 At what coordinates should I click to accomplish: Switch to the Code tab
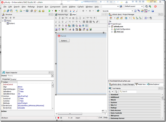point(100,117)
